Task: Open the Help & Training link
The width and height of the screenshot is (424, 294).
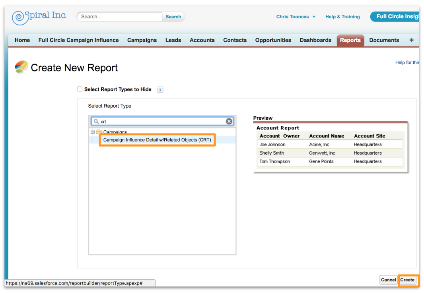Action: click(x=342, y=17)
